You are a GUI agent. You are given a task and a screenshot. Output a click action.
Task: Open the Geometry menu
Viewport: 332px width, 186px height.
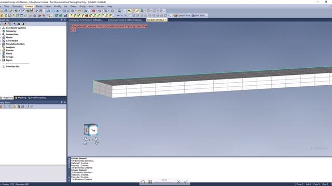click(17, 7)
